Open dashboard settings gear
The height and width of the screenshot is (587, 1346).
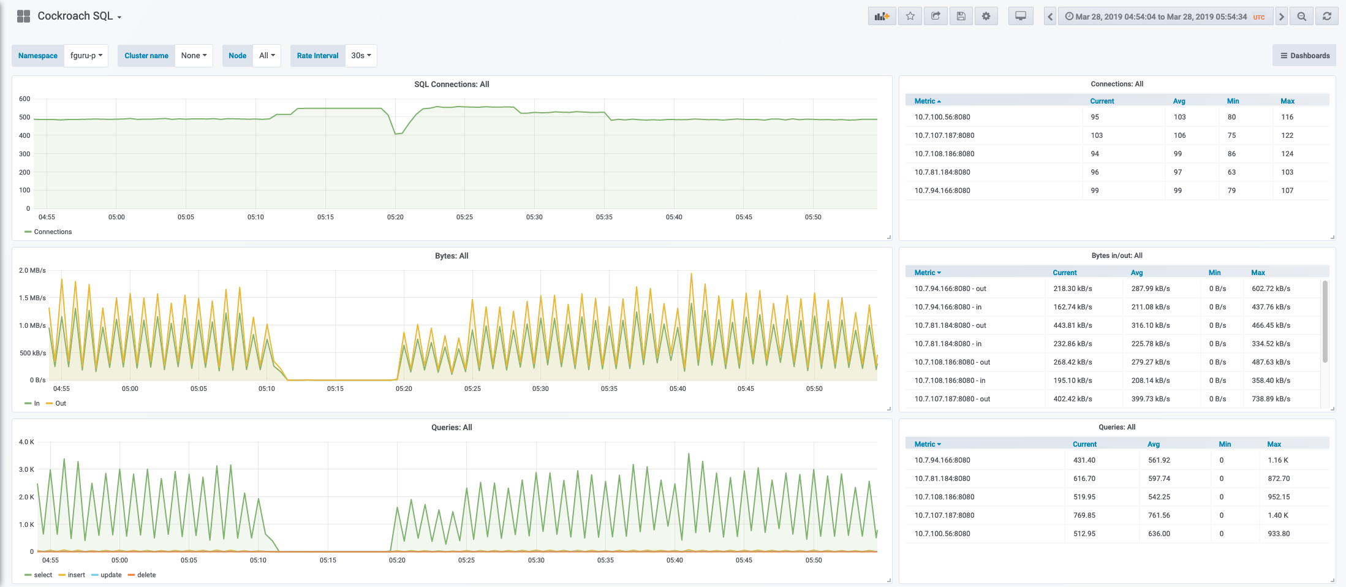986,17
